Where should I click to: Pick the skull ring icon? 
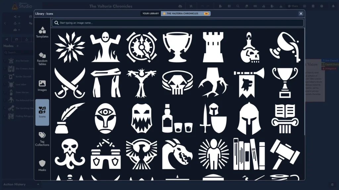pyautogui.click(x=177, y=83)
